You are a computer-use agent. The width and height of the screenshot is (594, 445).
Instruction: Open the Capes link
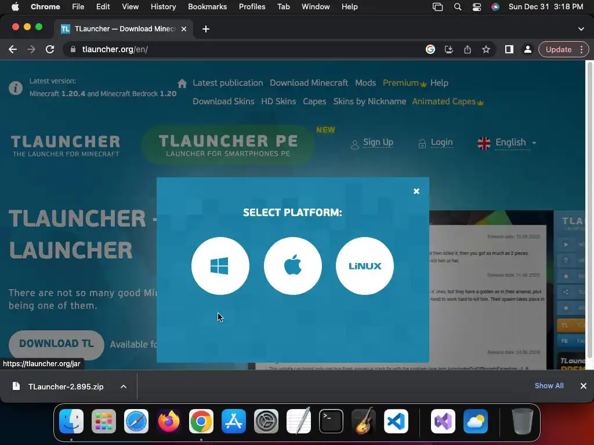point(314,101)
